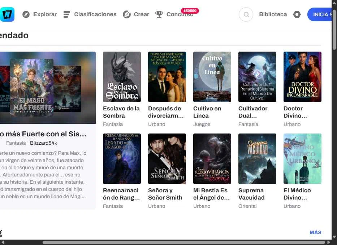Click the Oriental genre under Suprema Vacuidad
This screenshot has height=245, width=337.
point(247,206)
